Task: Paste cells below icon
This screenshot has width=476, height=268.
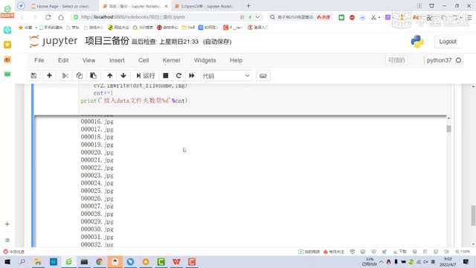Action: 93,76
